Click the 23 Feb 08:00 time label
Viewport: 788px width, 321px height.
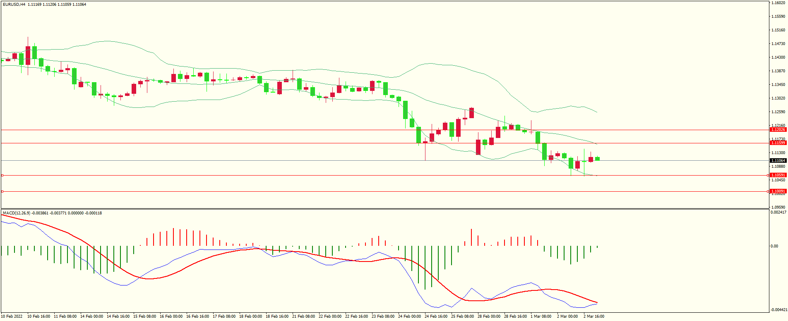[x=383, y=316]
